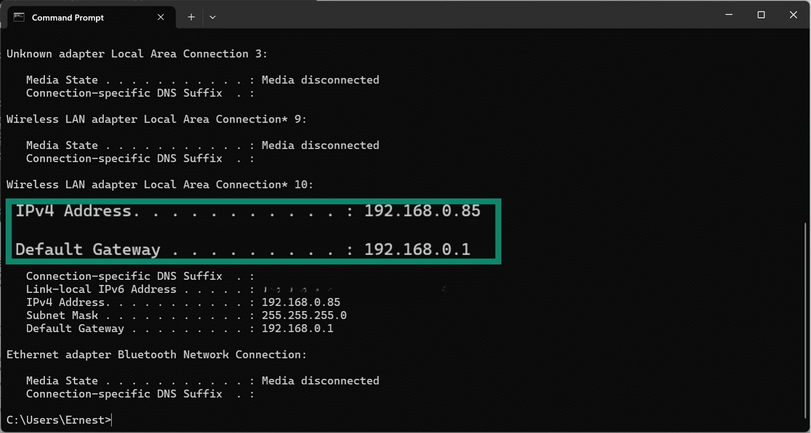Maximize the terminal window
This screenshot has width=811, height=433.
pyautogui.click(x=761, y=14)
